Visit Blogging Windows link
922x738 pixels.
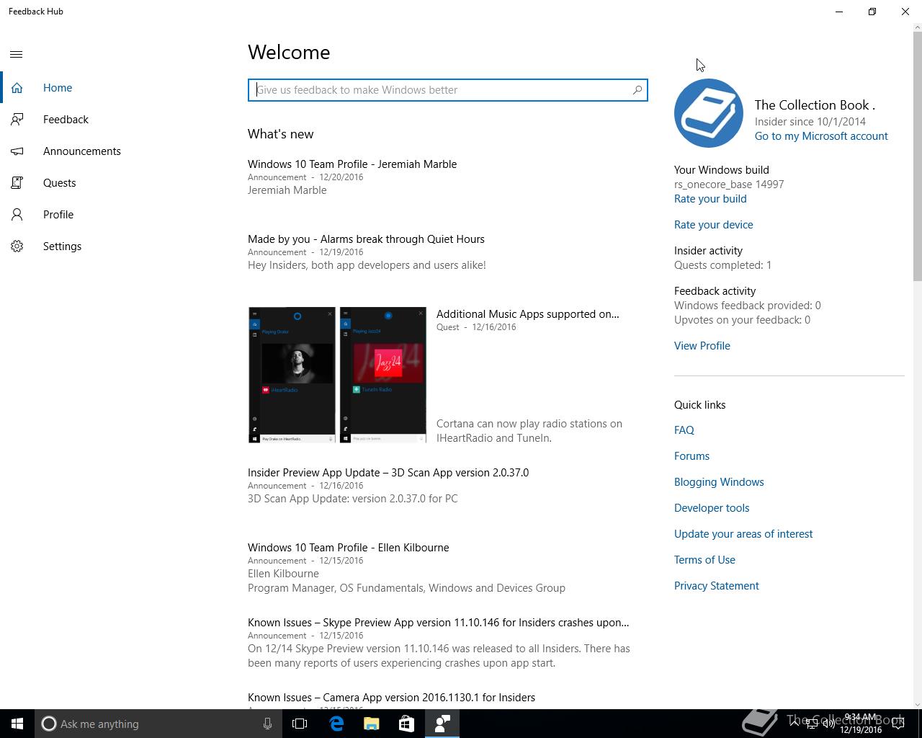[x=719, y=482]
